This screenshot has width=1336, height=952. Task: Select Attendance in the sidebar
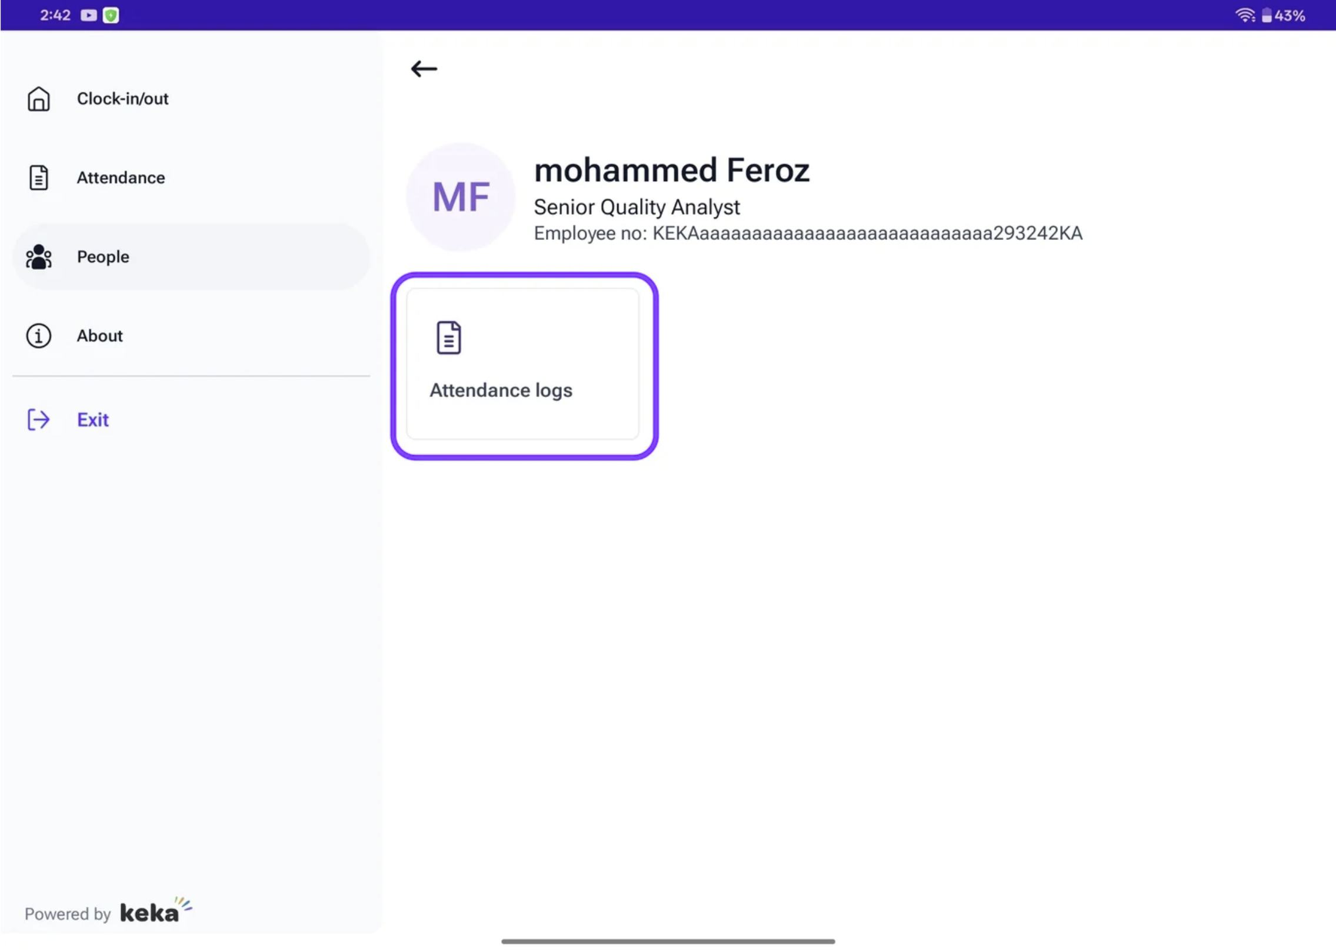[x=121, y=178]
